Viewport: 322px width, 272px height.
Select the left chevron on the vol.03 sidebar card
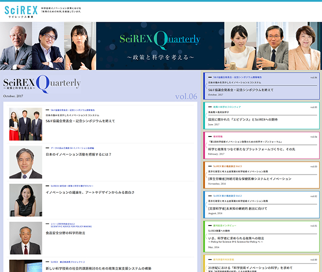coord(206,175)
